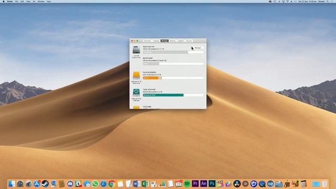This screenshot has width=336, height=189.
Task: Click the Macintosh HD storage usage bar
Action: (173, 52)
